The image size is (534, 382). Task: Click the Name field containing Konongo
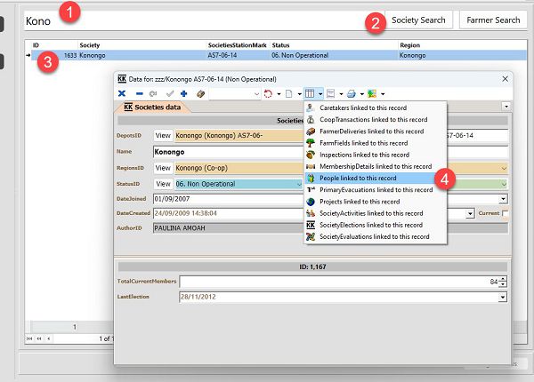[x=228, y=152]
